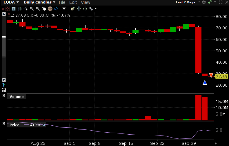This screenshot has height=146, width=229.
Task: Expand dropdown arrow beside wrench icon
Action: click(x=96, y=9)
